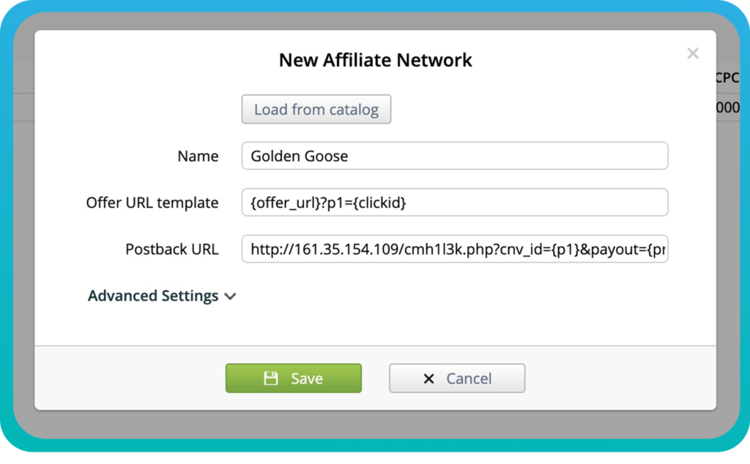Click the "Postback URL" label
Image resolution: width=750 pixels, height=464 pixels.
[x=171, y=249]
